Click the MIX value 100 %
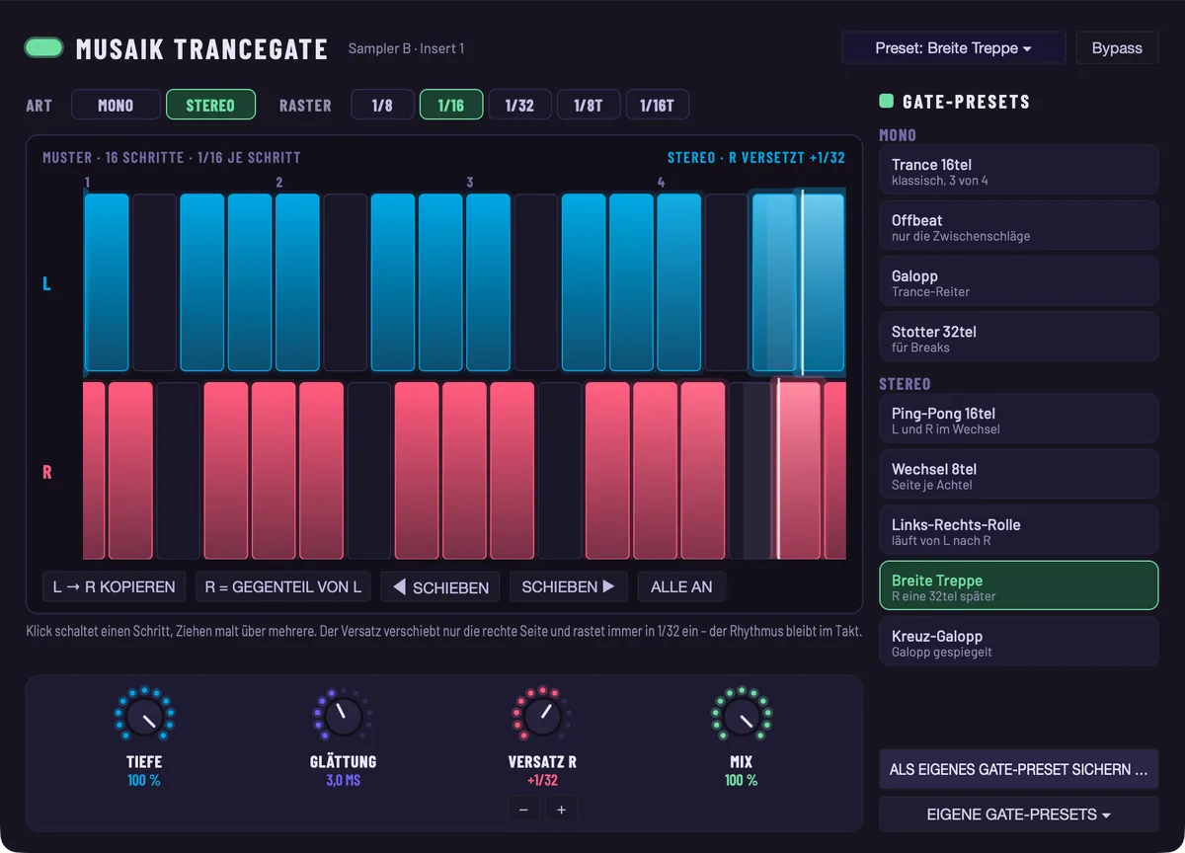 pyautogui.click(x=741, y=780)
